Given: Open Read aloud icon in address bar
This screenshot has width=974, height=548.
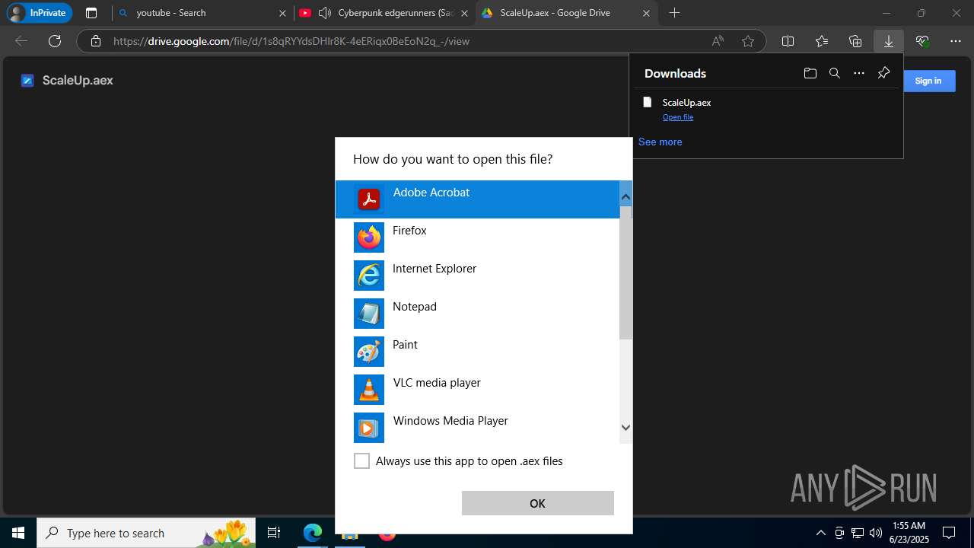Looking at the screenshot, I should click(718, 41).
